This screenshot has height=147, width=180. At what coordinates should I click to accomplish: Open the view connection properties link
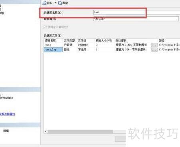click(8, 114)
